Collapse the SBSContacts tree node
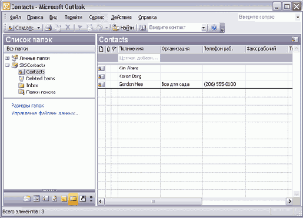The width and height of the screenshot is (303, 218). pos(7,65)
